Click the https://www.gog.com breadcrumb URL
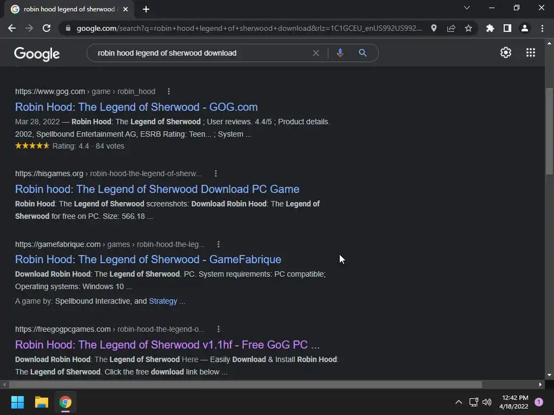The width and height of the screenshot is (554, 415). [x=50, y=91]
